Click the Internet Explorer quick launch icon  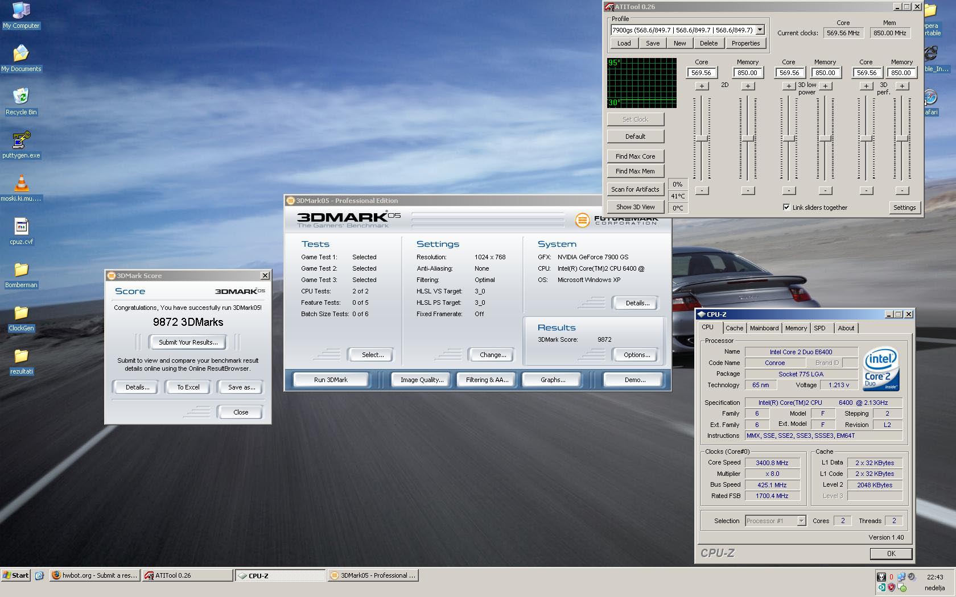[39, 575]
